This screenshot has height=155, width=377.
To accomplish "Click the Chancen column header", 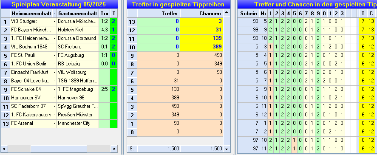I will 202,13.
